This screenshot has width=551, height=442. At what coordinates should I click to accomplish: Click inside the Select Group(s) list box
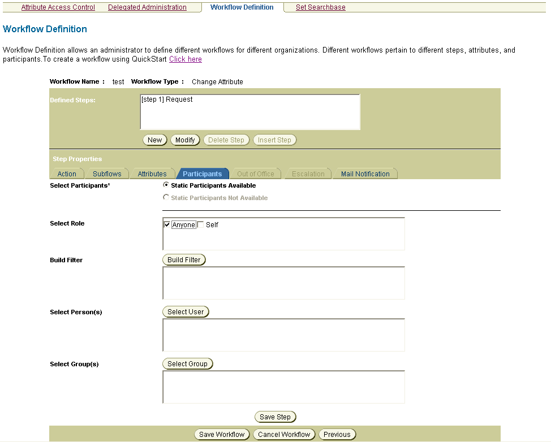[283, 387]
